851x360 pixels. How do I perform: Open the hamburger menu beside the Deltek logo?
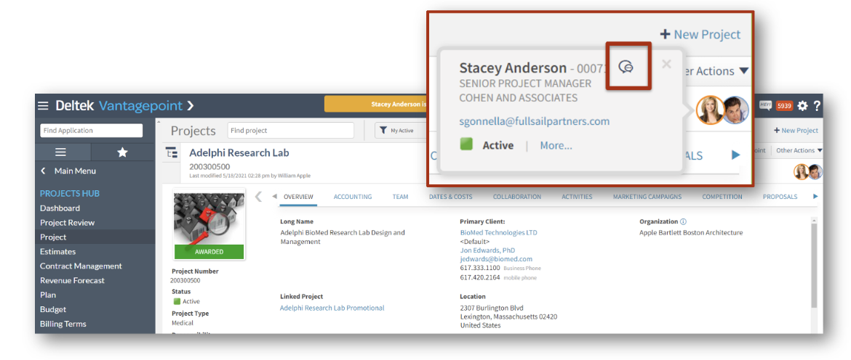(x=43, y=105)
